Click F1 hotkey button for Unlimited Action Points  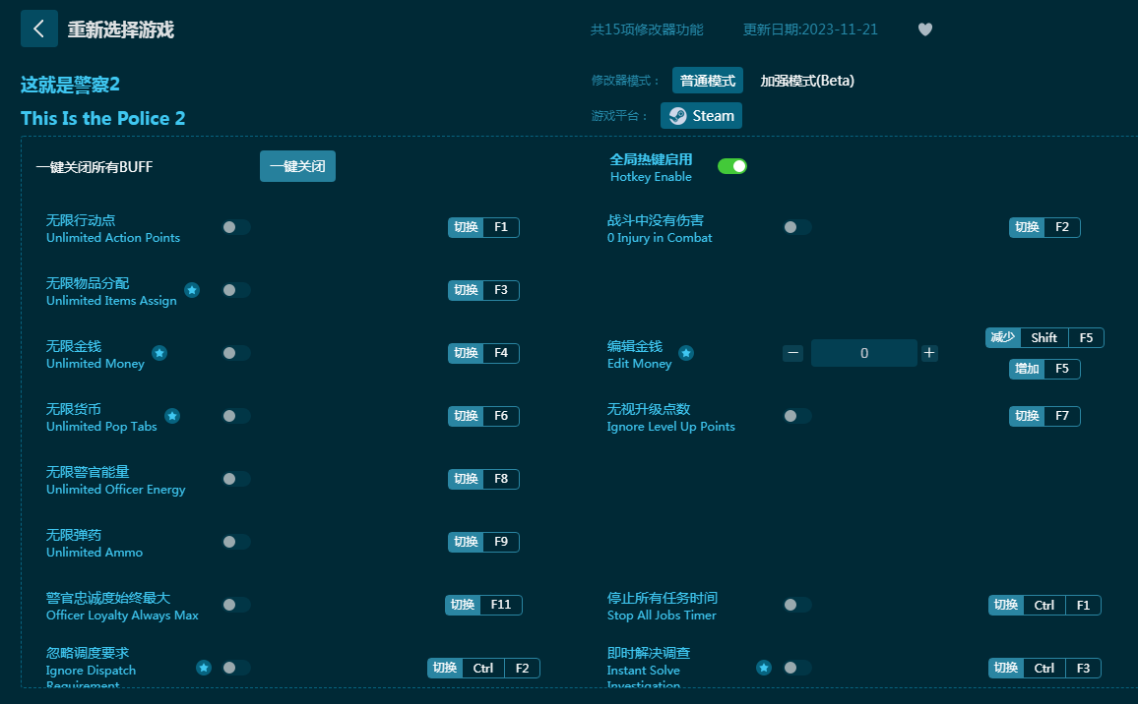483,228
